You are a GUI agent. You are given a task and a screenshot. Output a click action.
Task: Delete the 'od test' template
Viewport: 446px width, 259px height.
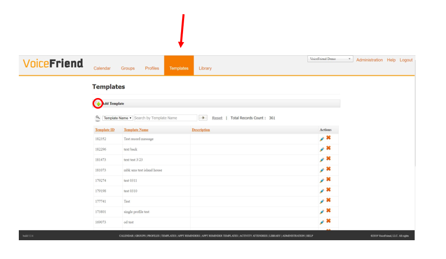328,221
